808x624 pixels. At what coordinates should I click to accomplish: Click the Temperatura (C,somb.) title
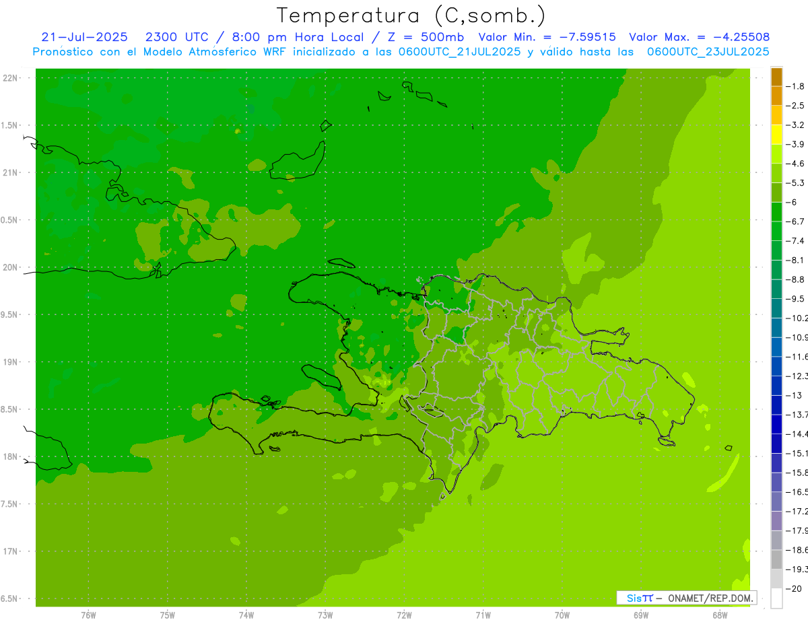click(411, 16)
